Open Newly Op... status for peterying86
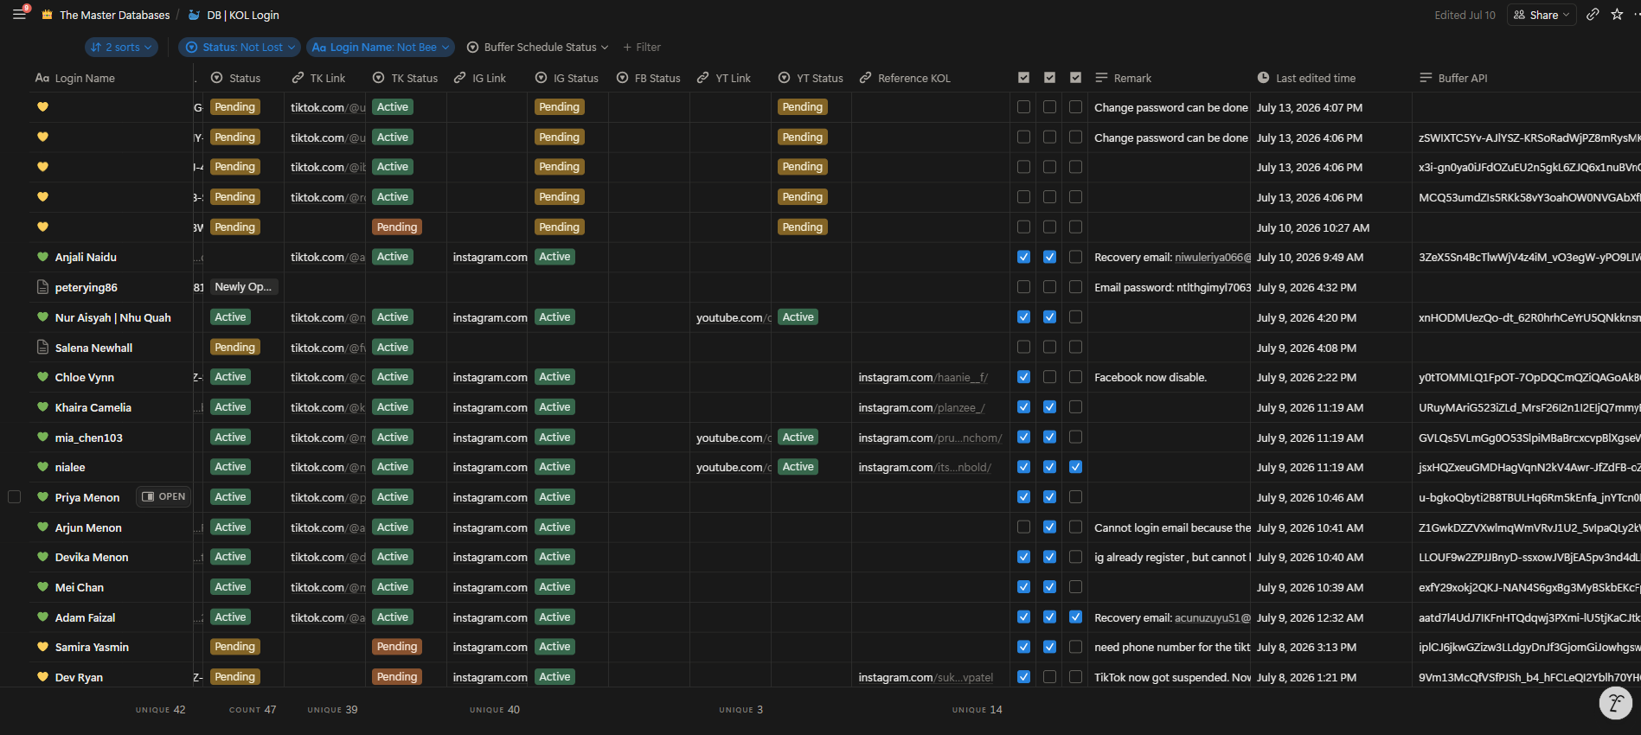 [x=243, y=287]
